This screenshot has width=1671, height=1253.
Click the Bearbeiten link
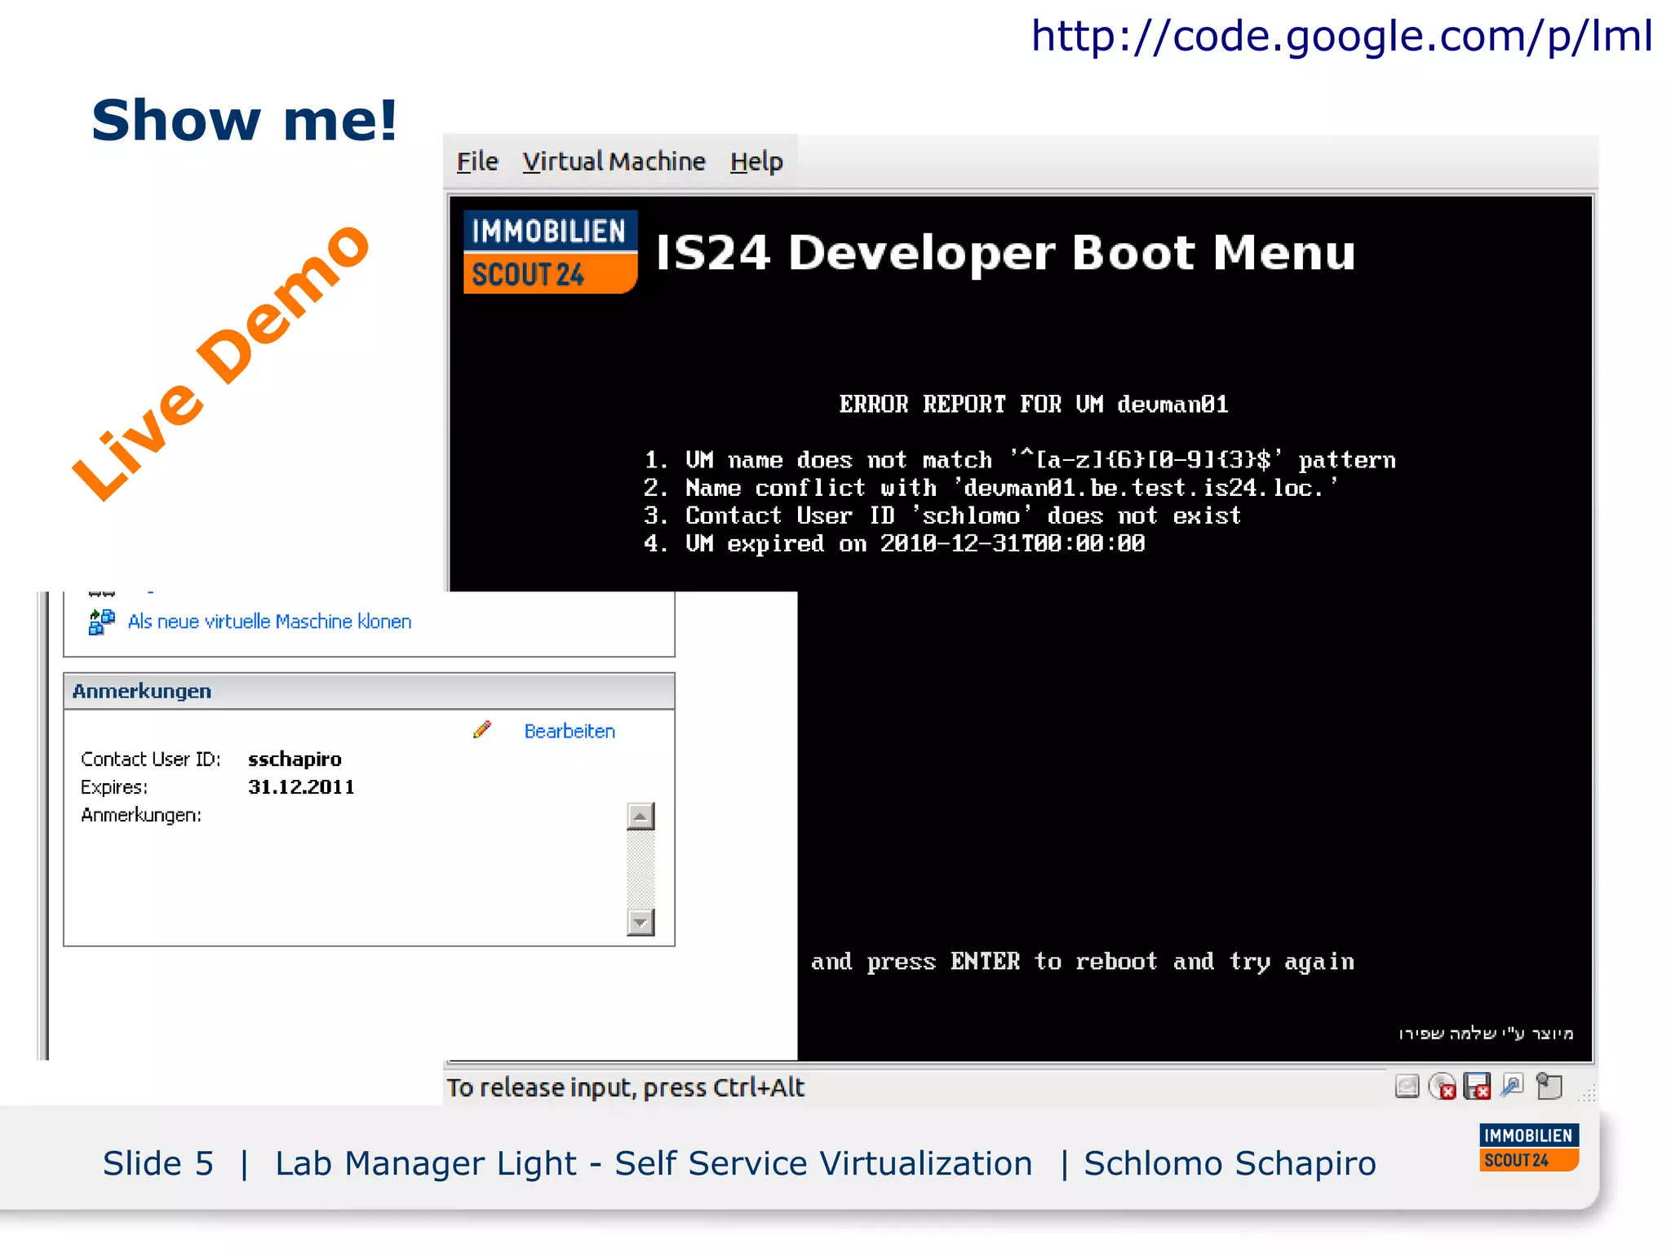570,731
